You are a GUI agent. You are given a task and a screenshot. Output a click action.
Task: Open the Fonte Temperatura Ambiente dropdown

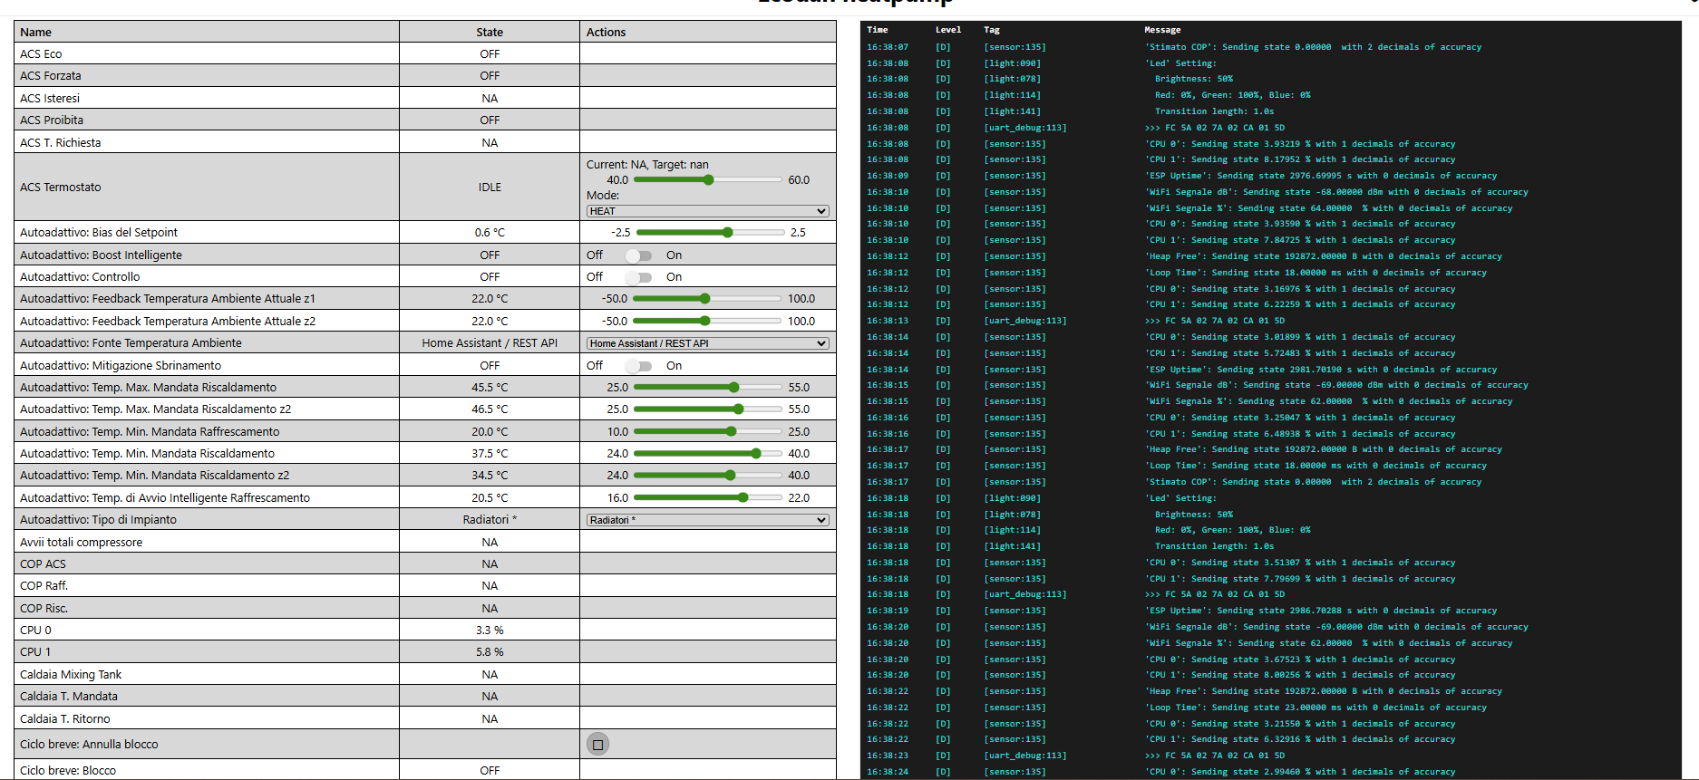tap(708, 343)
